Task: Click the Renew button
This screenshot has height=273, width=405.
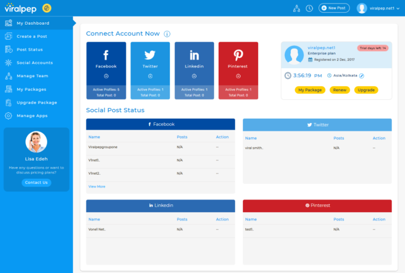Action: [340, 90]
